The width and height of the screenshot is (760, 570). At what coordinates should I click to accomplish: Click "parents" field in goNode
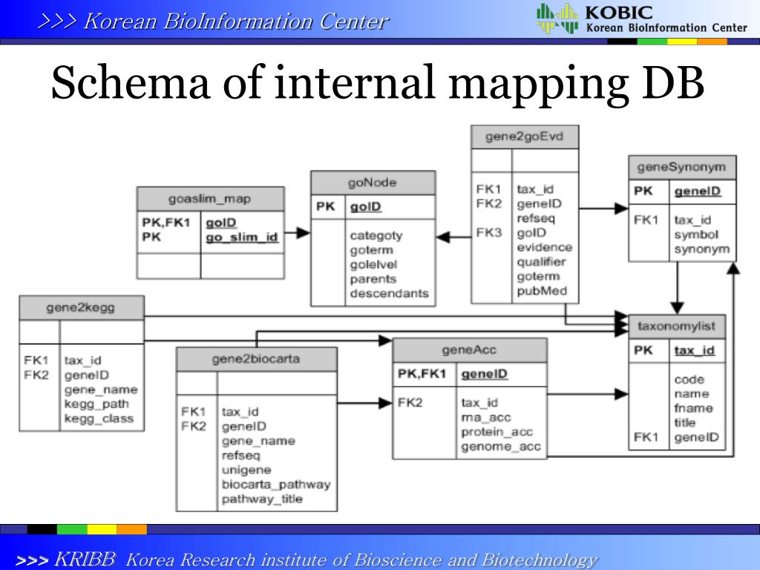373,279
